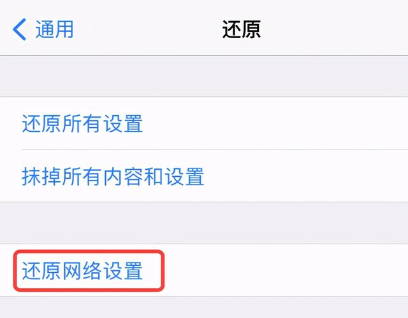Choose 抹掉所有内容和设置 option
Screen dimensions: 408x318
[204, 176]
